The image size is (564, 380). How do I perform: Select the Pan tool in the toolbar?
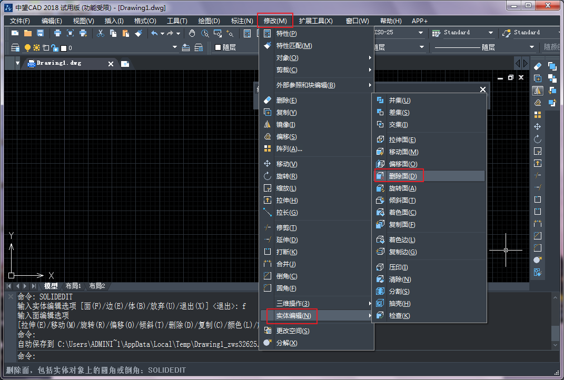[x=192, y=33]
